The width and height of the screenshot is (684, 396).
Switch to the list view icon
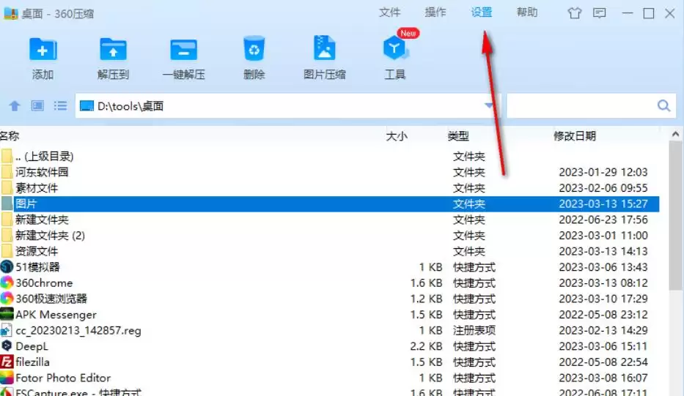coord(60,106)
